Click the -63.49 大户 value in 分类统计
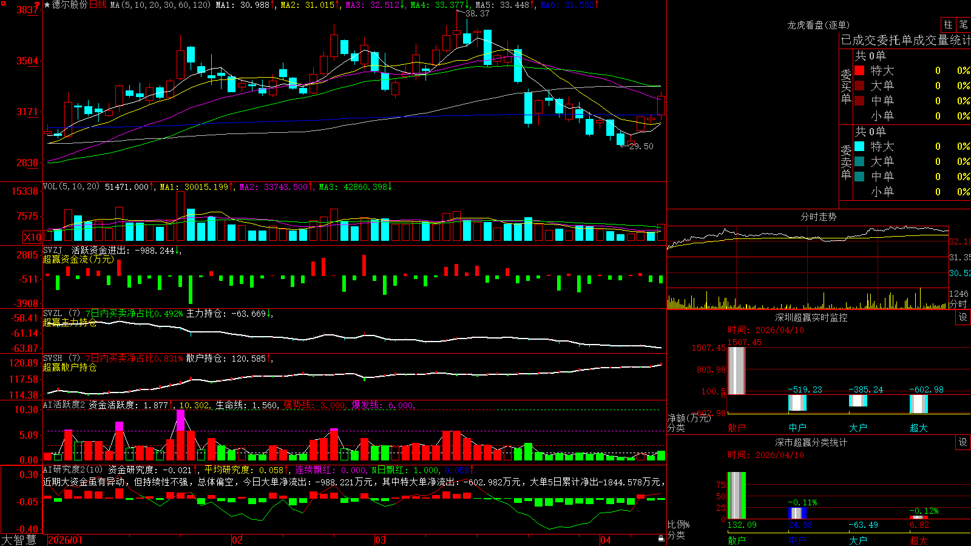The height and width of the screenshot is (546, 971). click(x=863, y=525)
